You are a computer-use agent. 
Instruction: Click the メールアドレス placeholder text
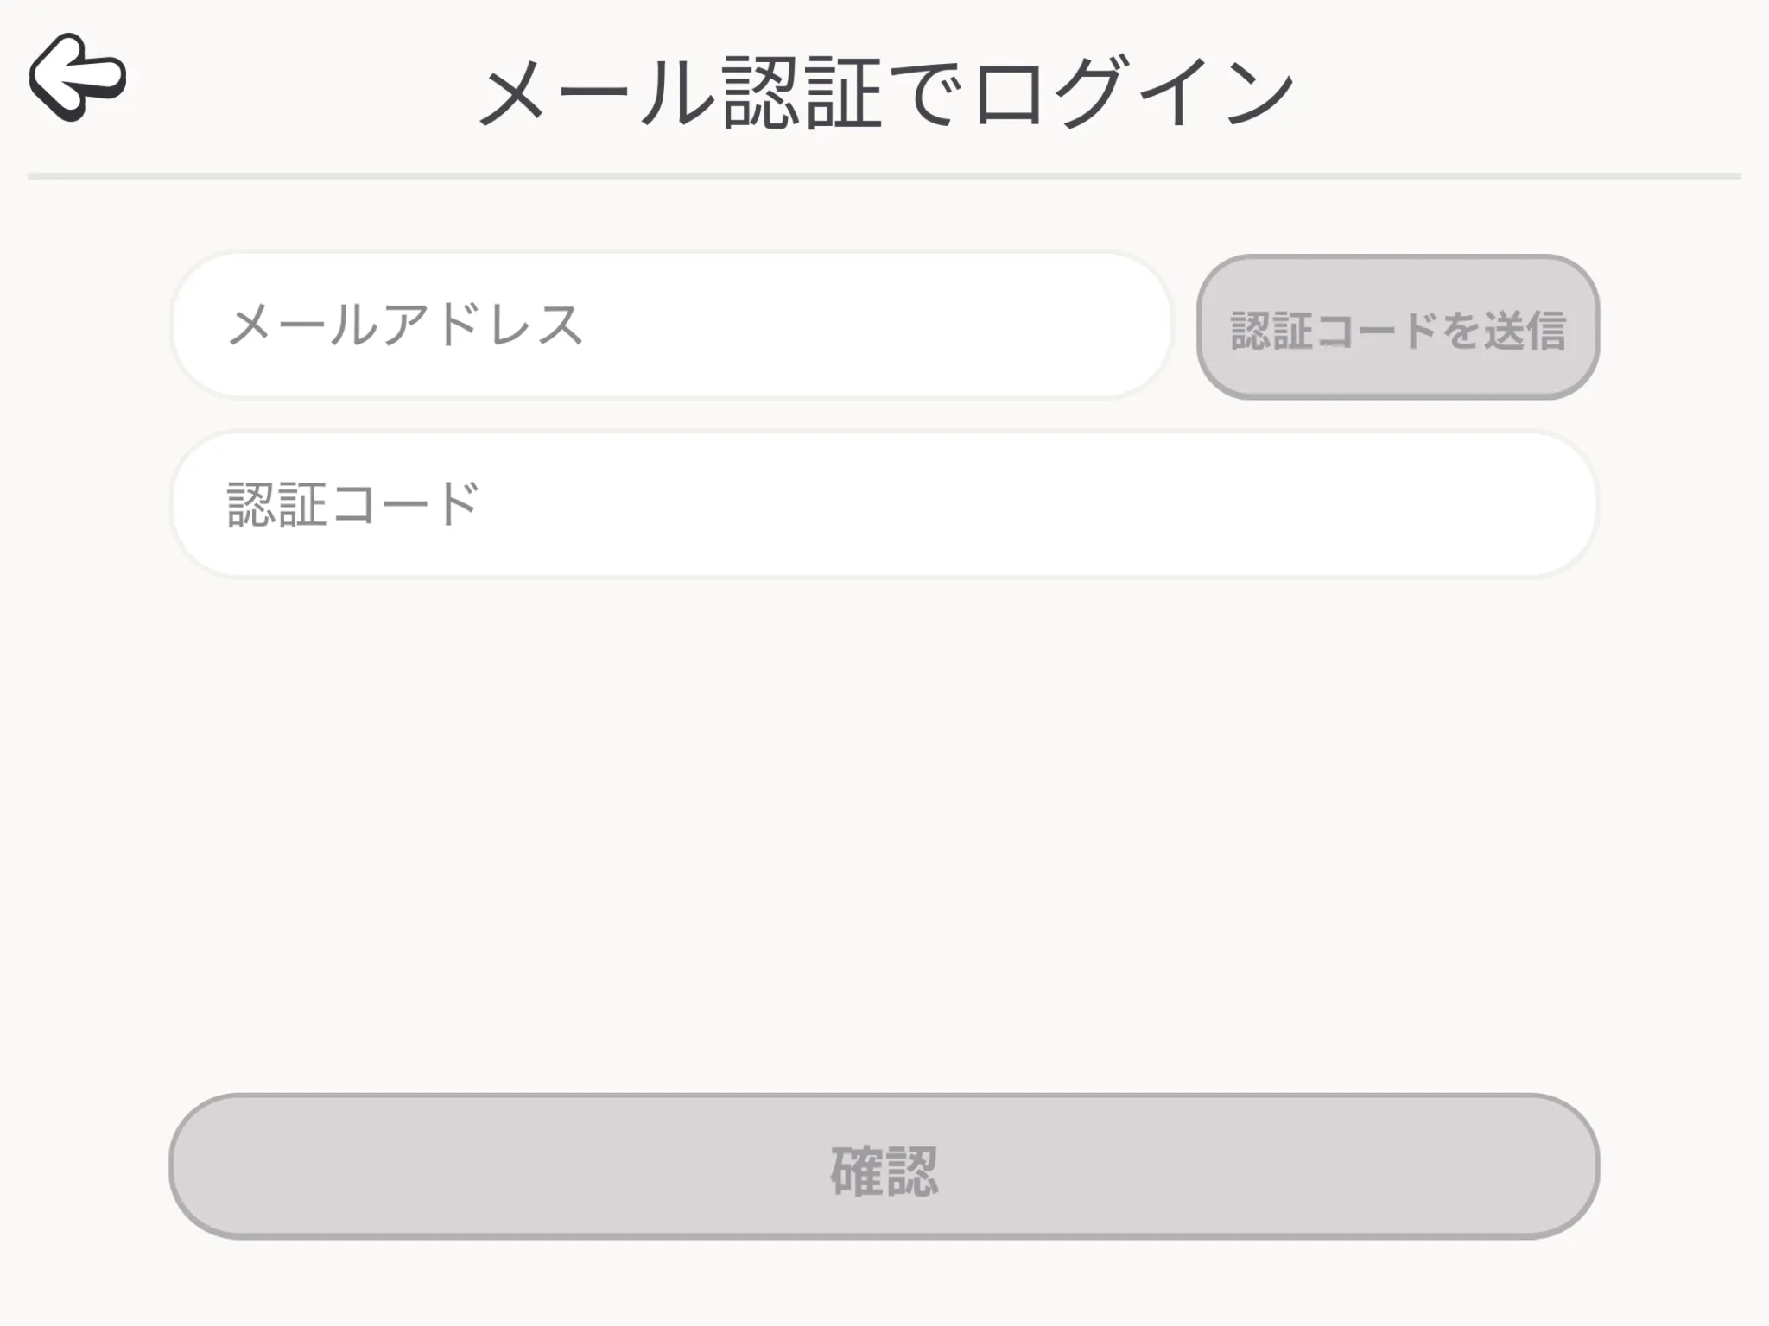pos(405,325)
